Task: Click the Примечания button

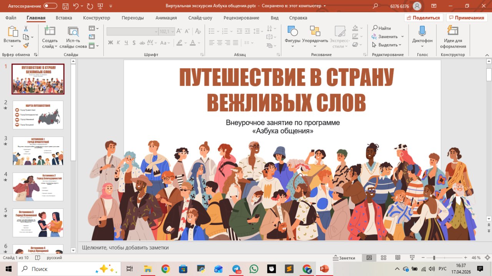Action: [x=467, y=18]
